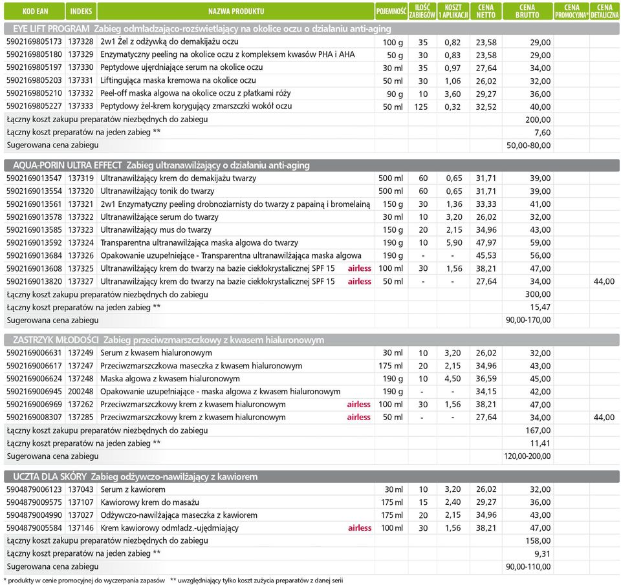Click the promotional price footnote text
621x585 pixels.
84,580
